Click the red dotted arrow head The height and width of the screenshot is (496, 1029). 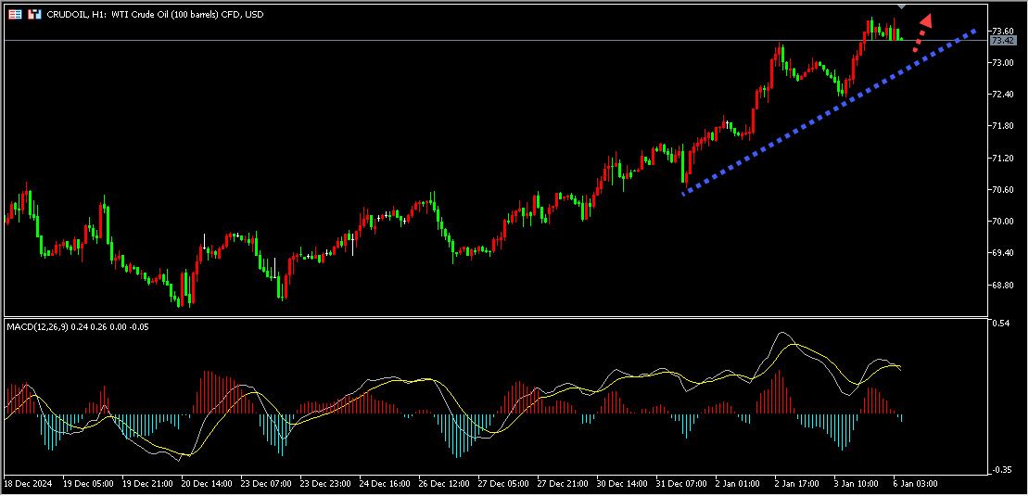924,21
